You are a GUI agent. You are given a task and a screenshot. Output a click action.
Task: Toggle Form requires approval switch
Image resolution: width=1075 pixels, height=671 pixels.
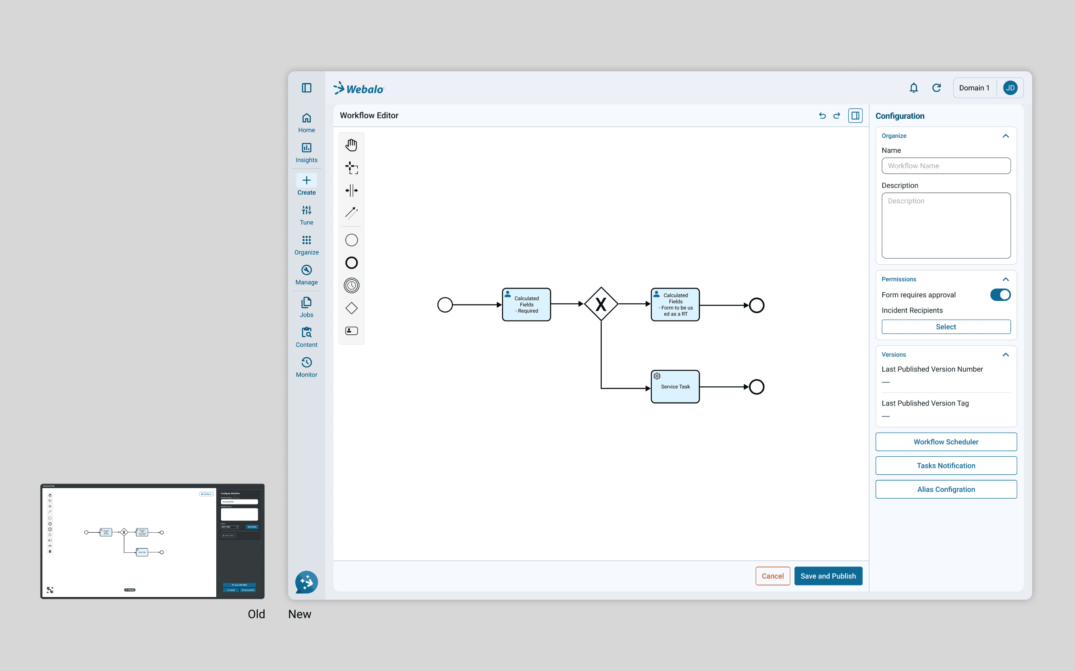coord(1000,295)
